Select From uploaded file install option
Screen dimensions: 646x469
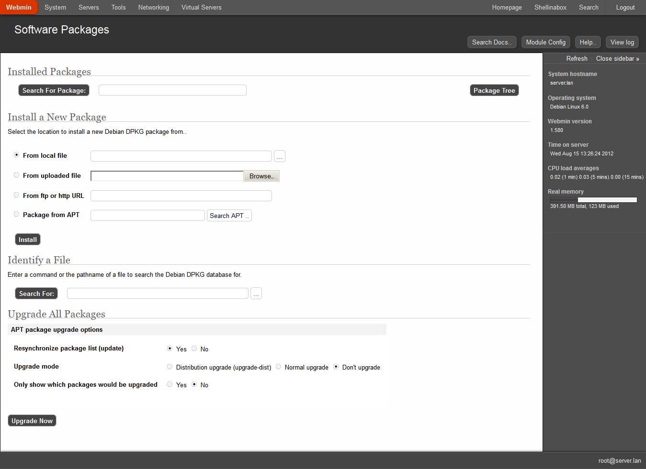pyautogui.click(x=16, y=175)
